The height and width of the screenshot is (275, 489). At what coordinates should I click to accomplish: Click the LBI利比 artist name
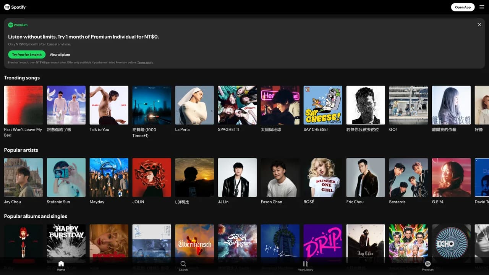click(182, 202)
